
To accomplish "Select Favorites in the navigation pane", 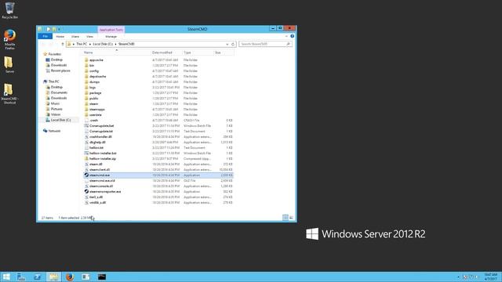I will click(x=55, y=54).
